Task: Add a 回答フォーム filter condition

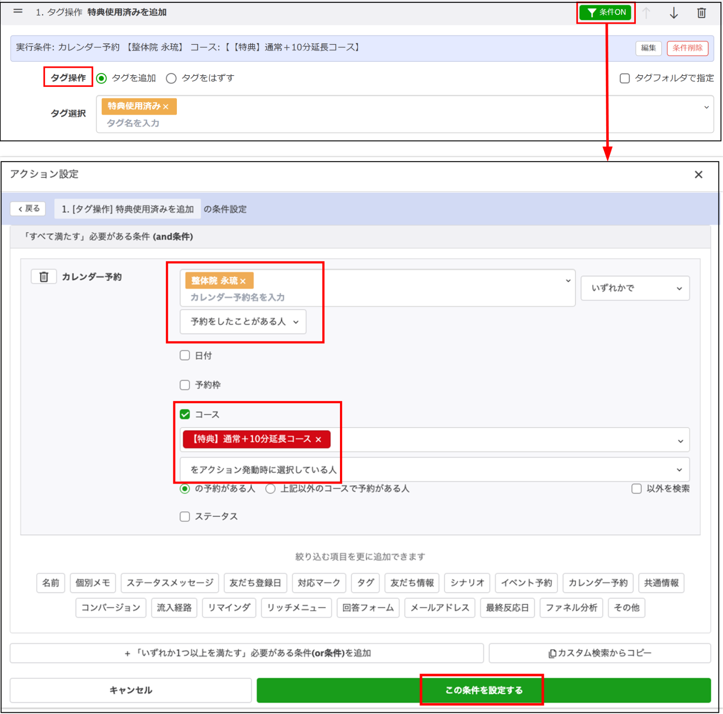Action: [368, 608]
